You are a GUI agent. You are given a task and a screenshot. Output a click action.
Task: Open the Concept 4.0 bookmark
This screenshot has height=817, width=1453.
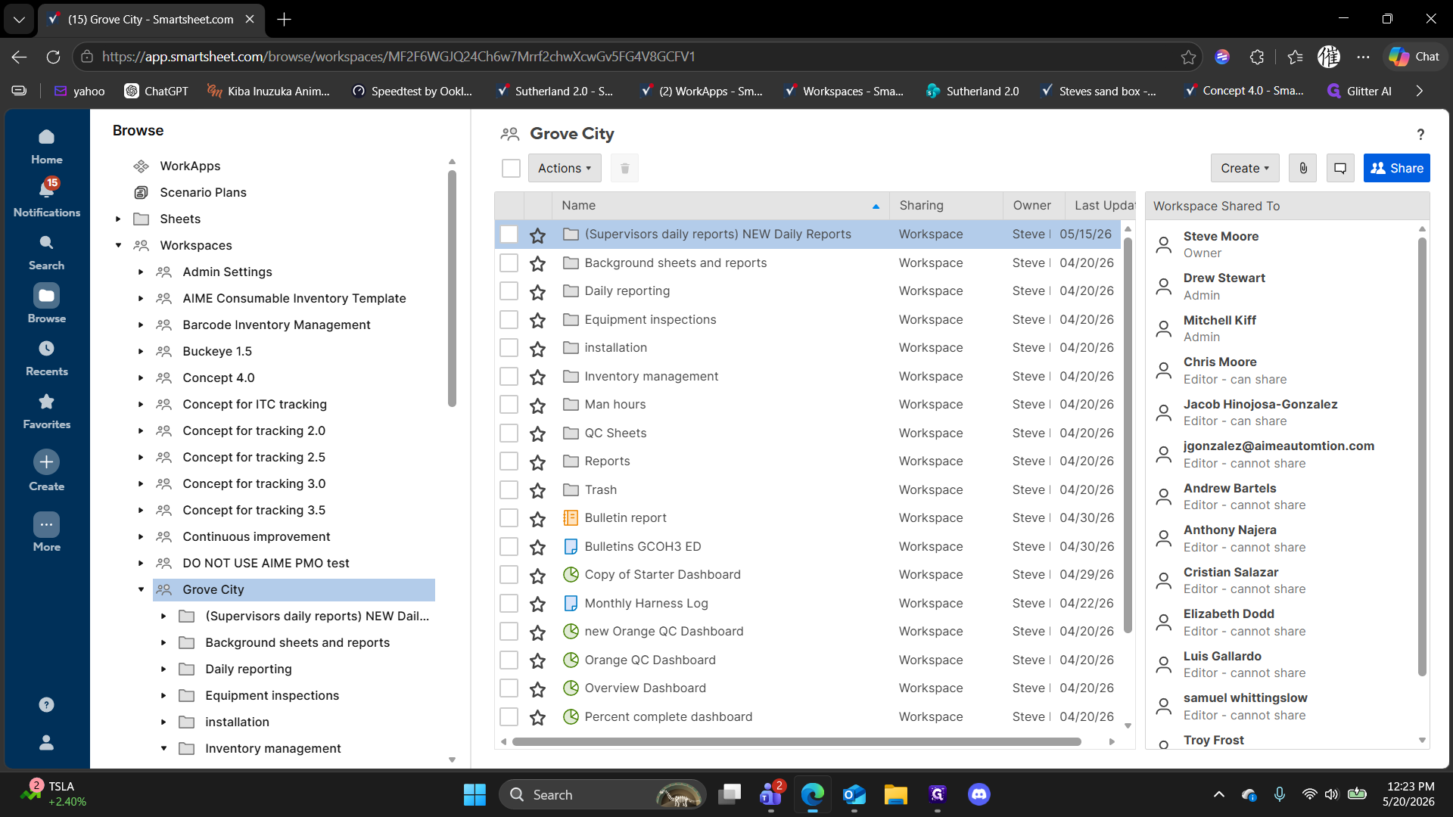point(1244,91)
